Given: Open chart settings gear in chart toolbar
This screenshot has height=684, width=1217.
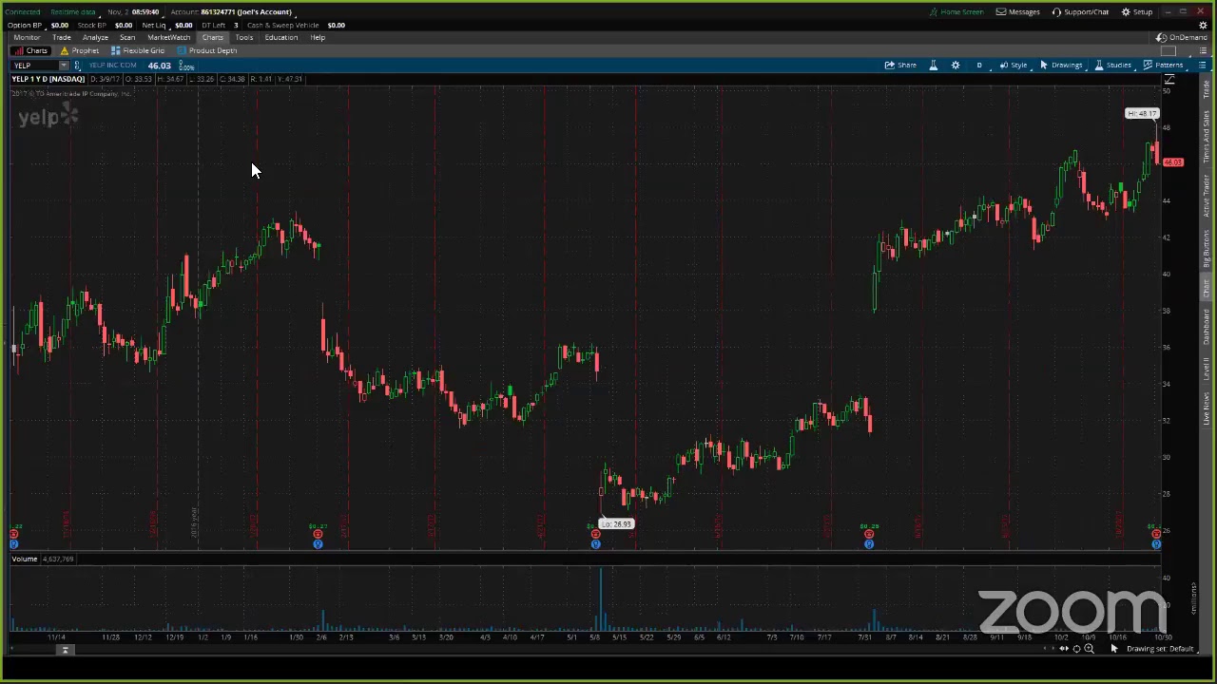Looking at the screenshot, I should (956, 66).
